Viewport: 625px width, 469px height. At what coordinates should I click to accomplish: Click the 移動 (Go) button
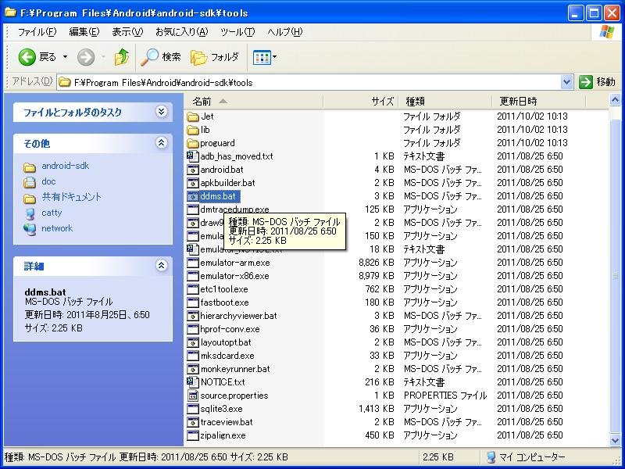point(598,82)
